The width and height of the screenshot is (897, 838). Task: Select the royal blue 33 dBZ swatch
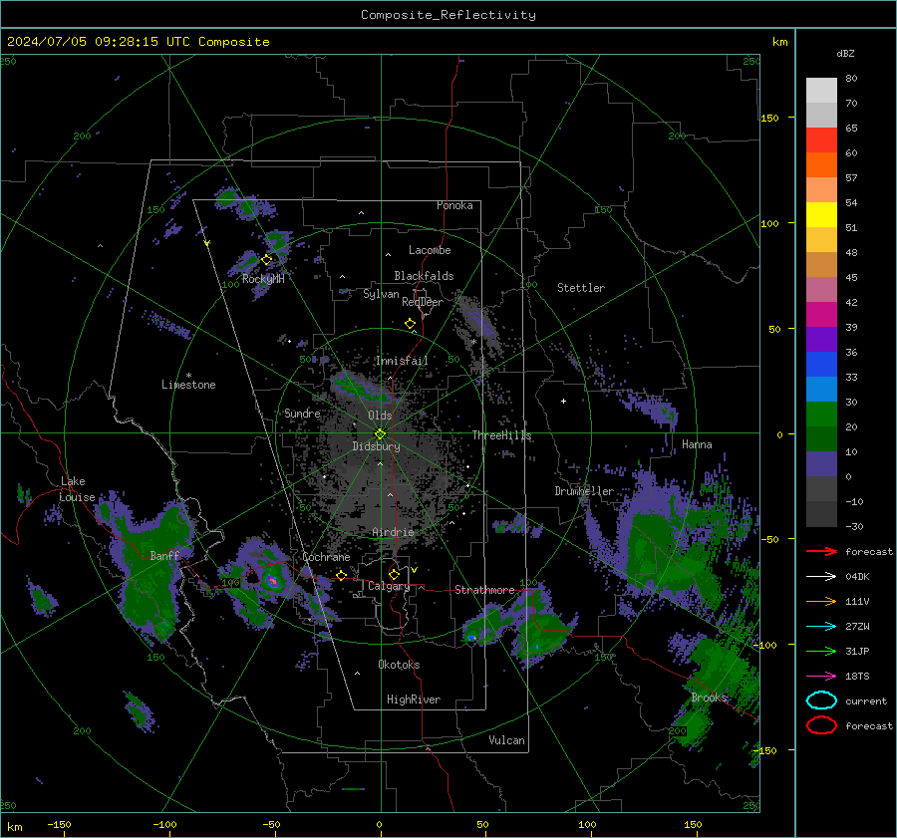point(821,364)
